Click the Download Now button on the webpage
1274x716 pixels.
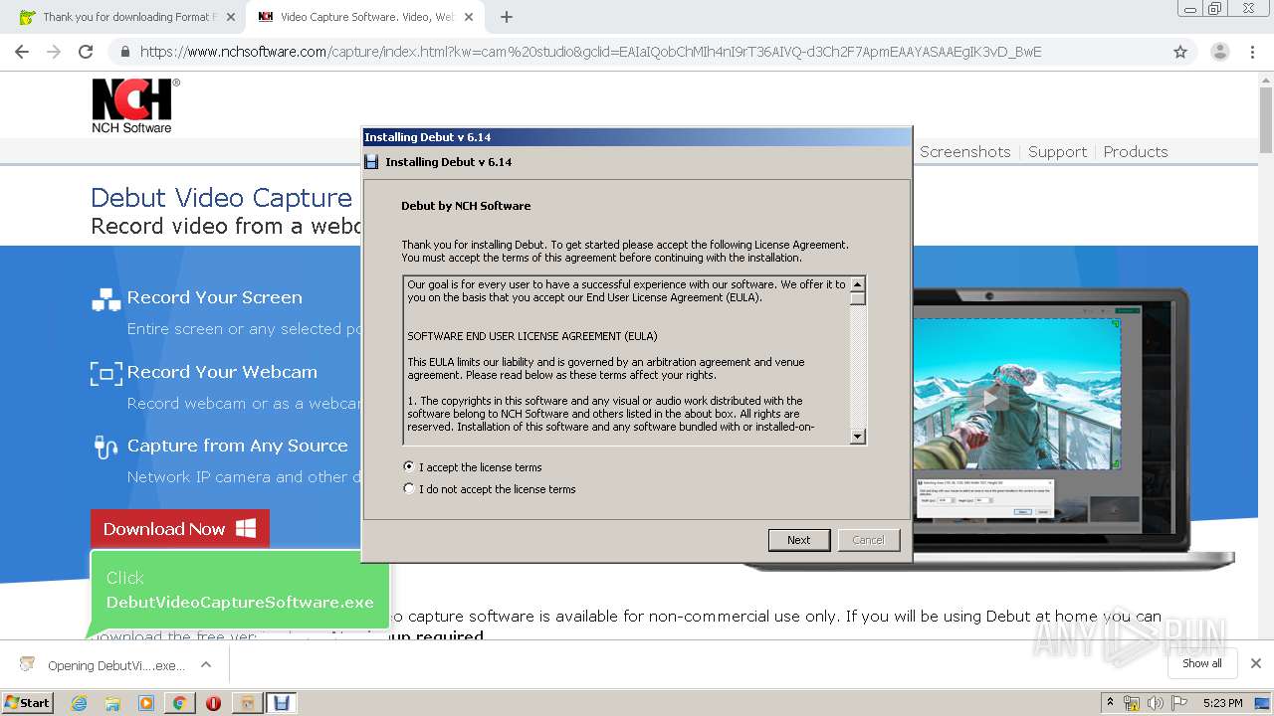180,529
